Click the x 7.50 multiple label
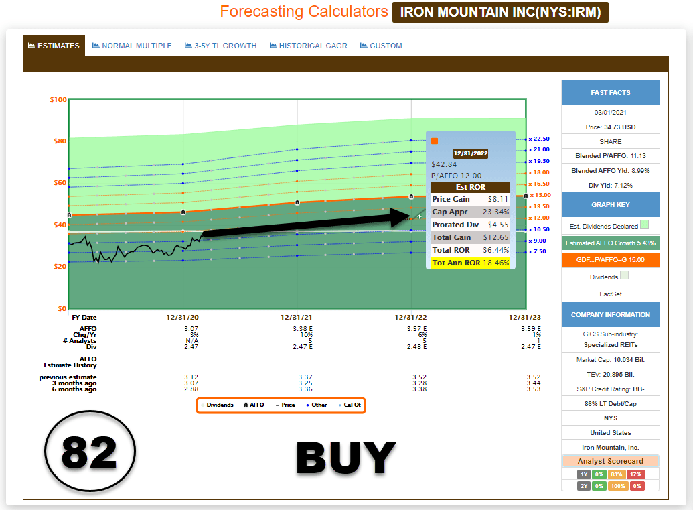Image resolution: width=693 pixels, height=510 pixels. coord(537,251)
